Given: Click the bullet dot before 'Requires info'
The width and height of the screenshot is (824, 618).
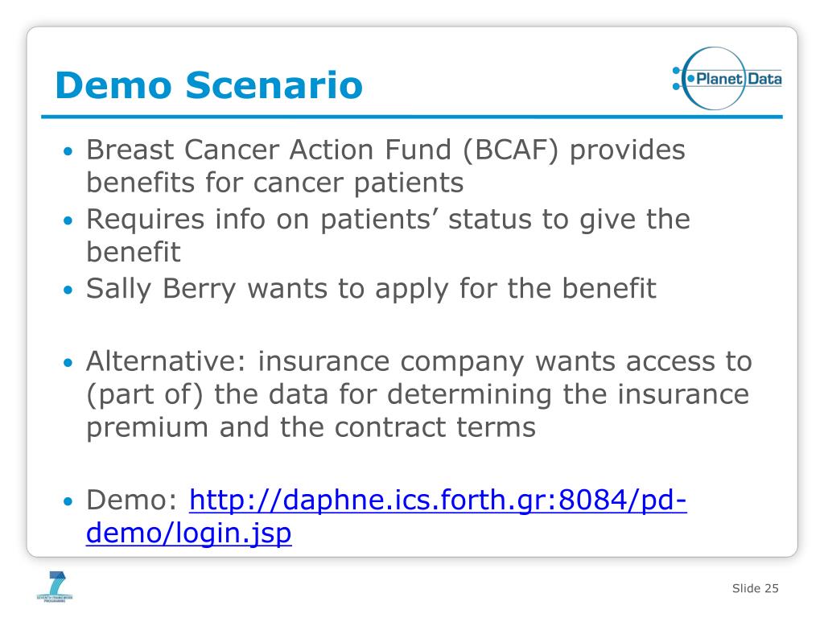Looking at the screenshot, I should (x=68, y=220).
